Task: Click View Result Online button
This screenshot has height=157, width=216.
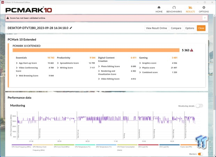Action: [x=156, y=28]
